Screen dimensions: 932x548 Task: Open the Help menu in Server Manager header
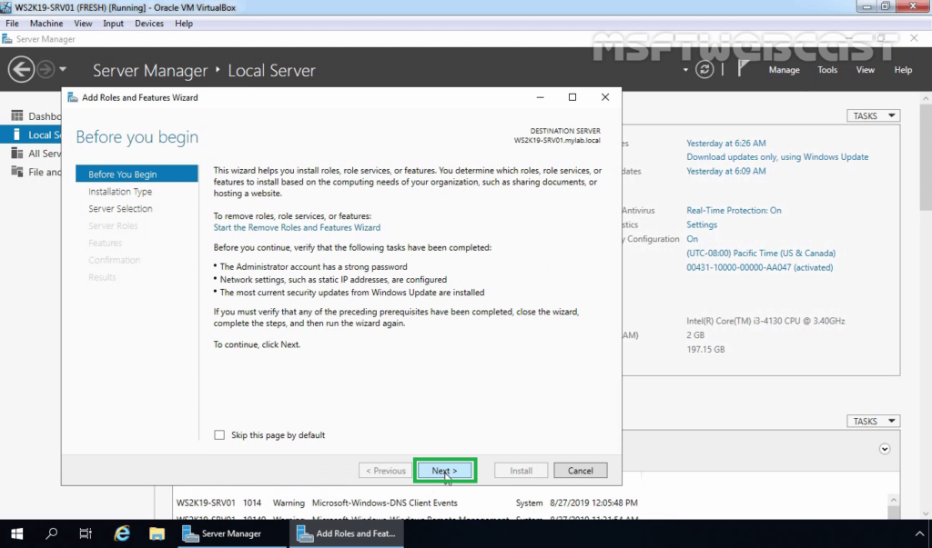click(903, 69)
